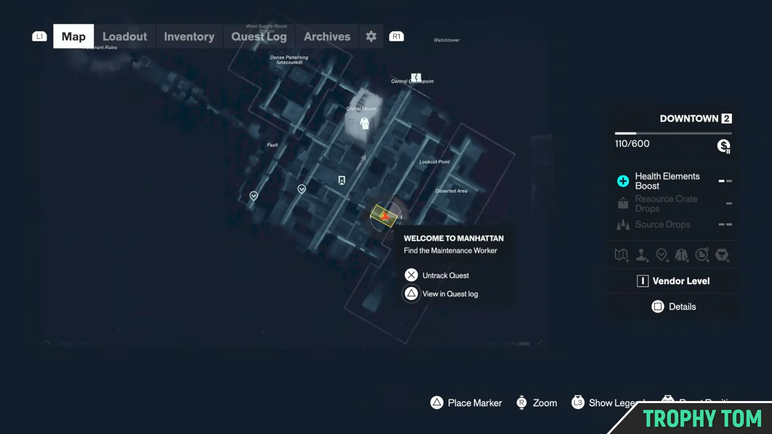Click the R1 shoulder button prompt
The image size is (772, 434).
coord(396,37)
